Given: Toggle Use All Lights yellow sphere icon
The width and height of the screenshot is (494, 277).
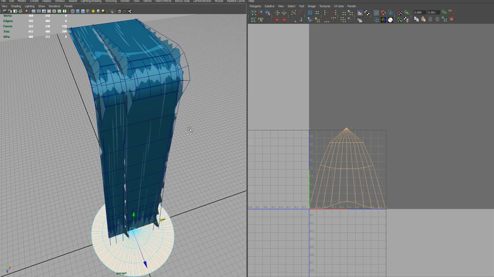Looking at the screenshot, I should (x=93, y=11).
